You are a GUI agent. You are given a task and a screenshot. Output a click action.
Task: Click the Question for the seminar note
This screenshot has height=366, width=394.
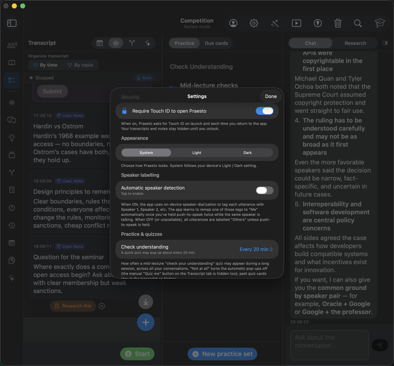coord(92,267)
